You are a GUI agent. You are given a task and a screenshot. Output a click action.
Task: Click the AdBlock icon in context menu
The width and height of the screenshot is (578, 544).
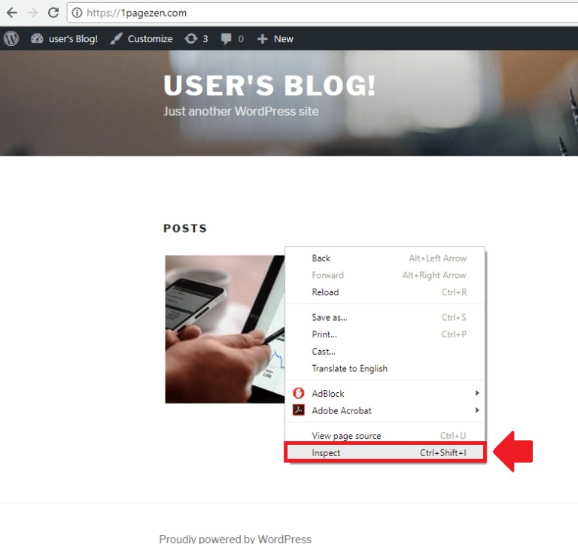pos(298,393)
